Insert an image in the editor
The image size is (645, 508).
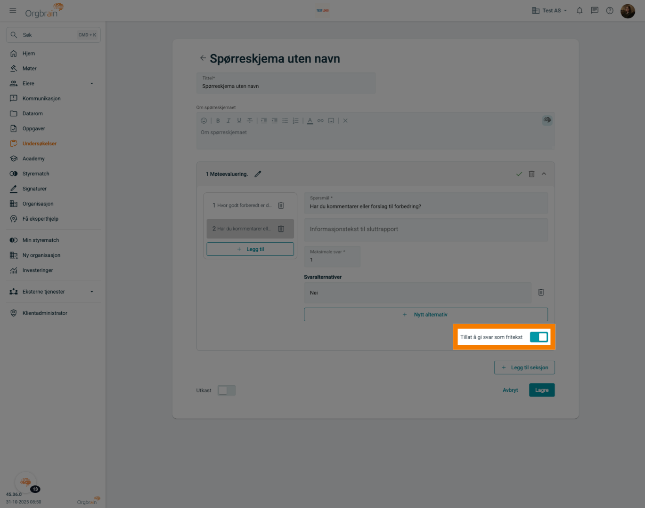click(x=331, y=121)
